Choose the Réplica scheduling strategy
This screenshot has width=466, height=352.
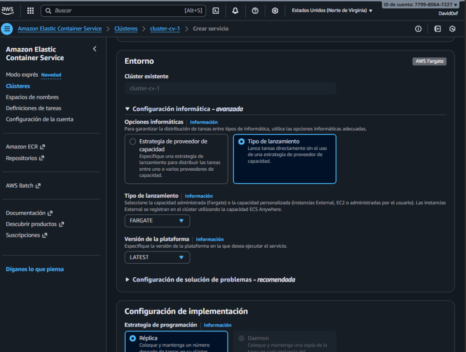[x=132, y=338]
